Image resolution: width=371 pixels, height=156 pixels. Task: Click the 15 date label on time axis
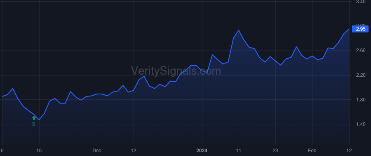click(39, 151)
